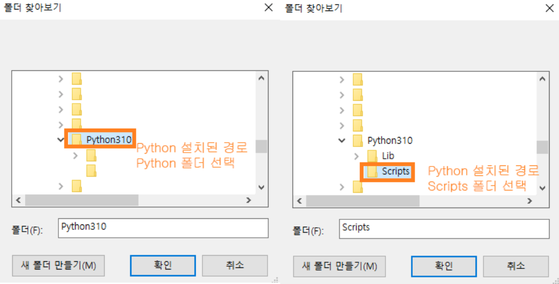Collapse Python310 chevron in the left dialog
The image size is (559, 284).
pyautogui.click(x=61, y=140)
